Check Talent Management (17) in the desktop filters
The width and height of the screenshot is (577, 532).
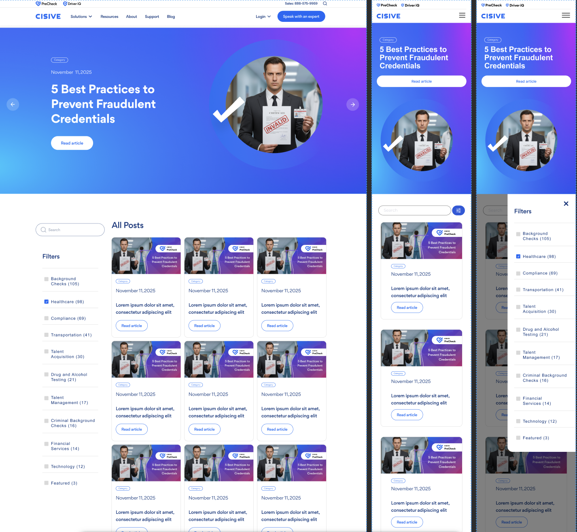click(47, 398)
